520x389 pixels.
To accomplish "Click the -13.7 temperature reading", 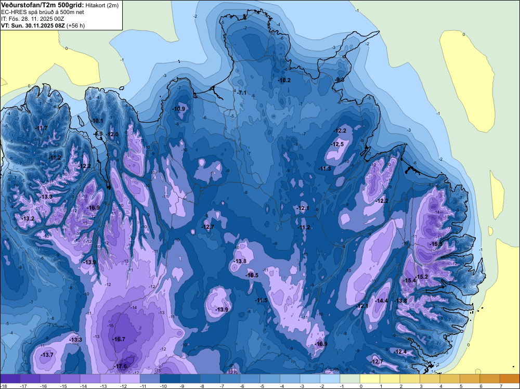I will (x=47, y=355).
